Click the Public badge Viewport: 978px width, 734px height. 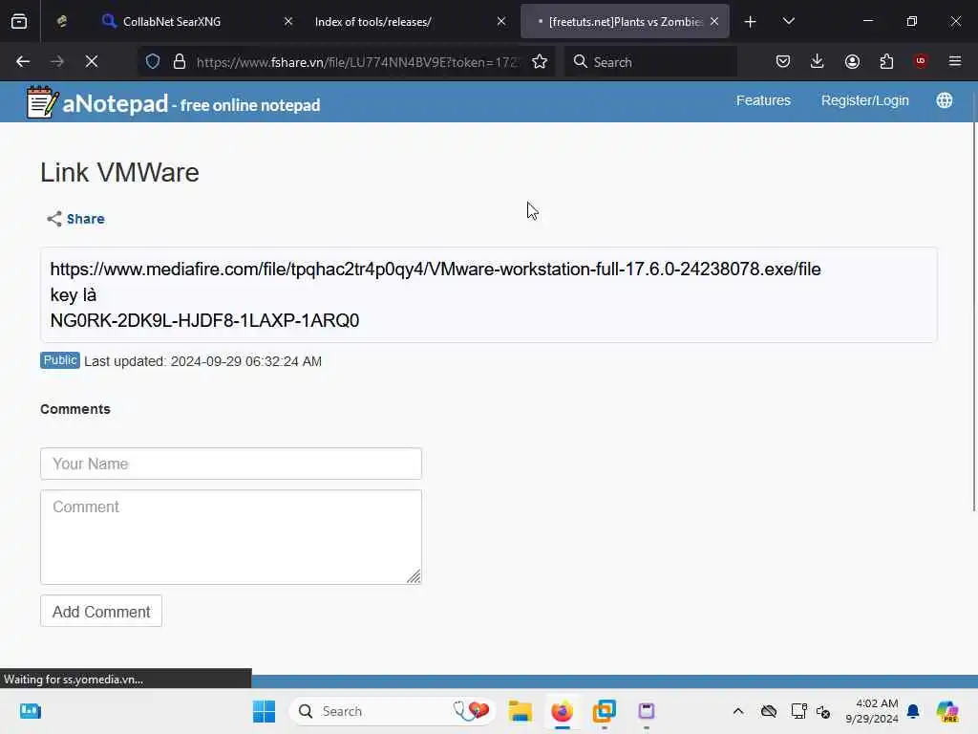click(60, 360)
